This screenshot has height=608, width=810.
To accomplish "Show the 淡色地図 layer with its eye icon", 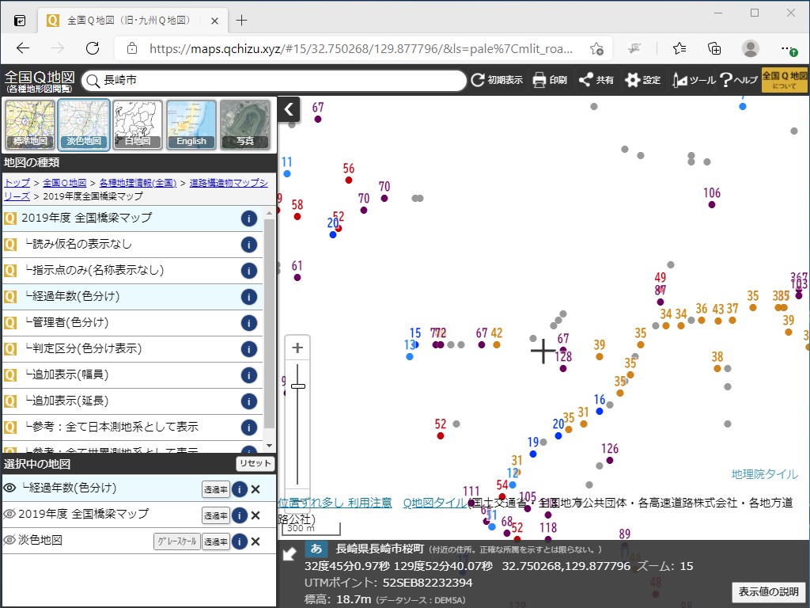I will pos(11,541).
